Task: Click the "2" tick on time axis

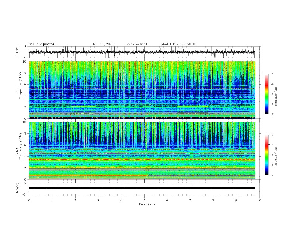Action: (75, 200)
